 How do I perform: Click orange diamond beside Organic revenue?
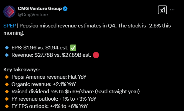click(x=7, y=84)
